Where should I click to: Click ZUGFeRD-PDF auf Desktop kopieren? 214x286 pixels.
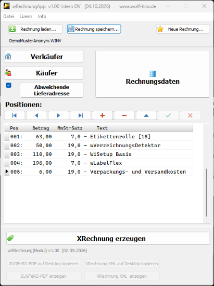click(x=44, y=264)
